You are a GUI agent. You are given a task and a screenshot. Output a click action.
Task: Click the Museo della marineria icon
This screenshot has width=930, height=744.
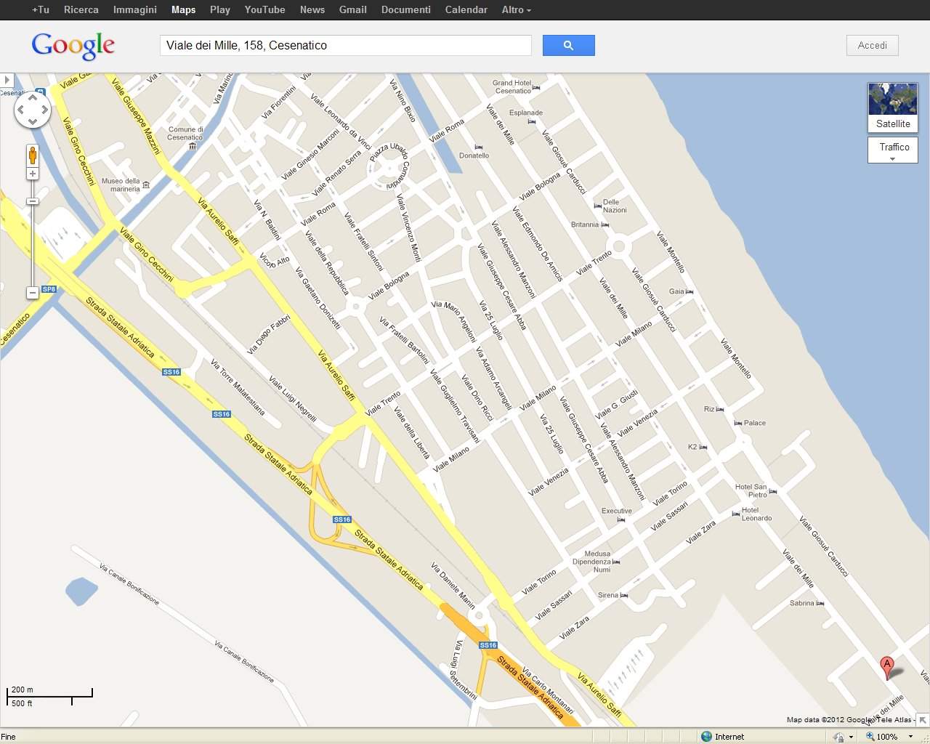click(x=146, y=185)
